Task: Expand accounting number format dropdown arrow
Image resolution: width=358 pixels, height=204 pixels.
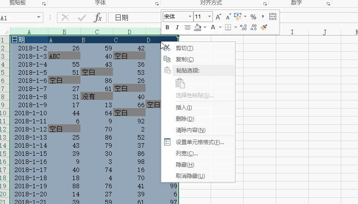Action: [245, 17]
